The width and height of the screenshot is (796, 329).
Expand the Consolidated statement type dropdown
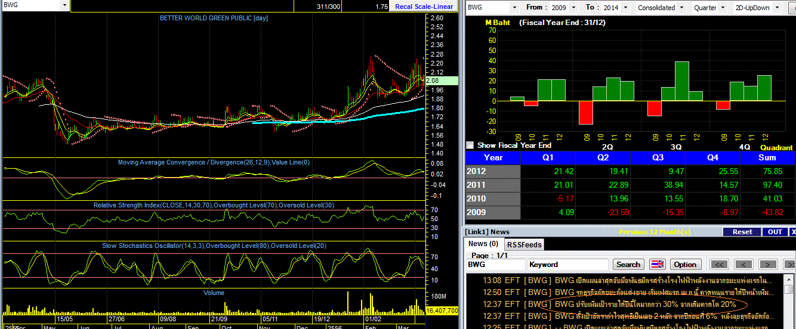[x=681, y=7]
